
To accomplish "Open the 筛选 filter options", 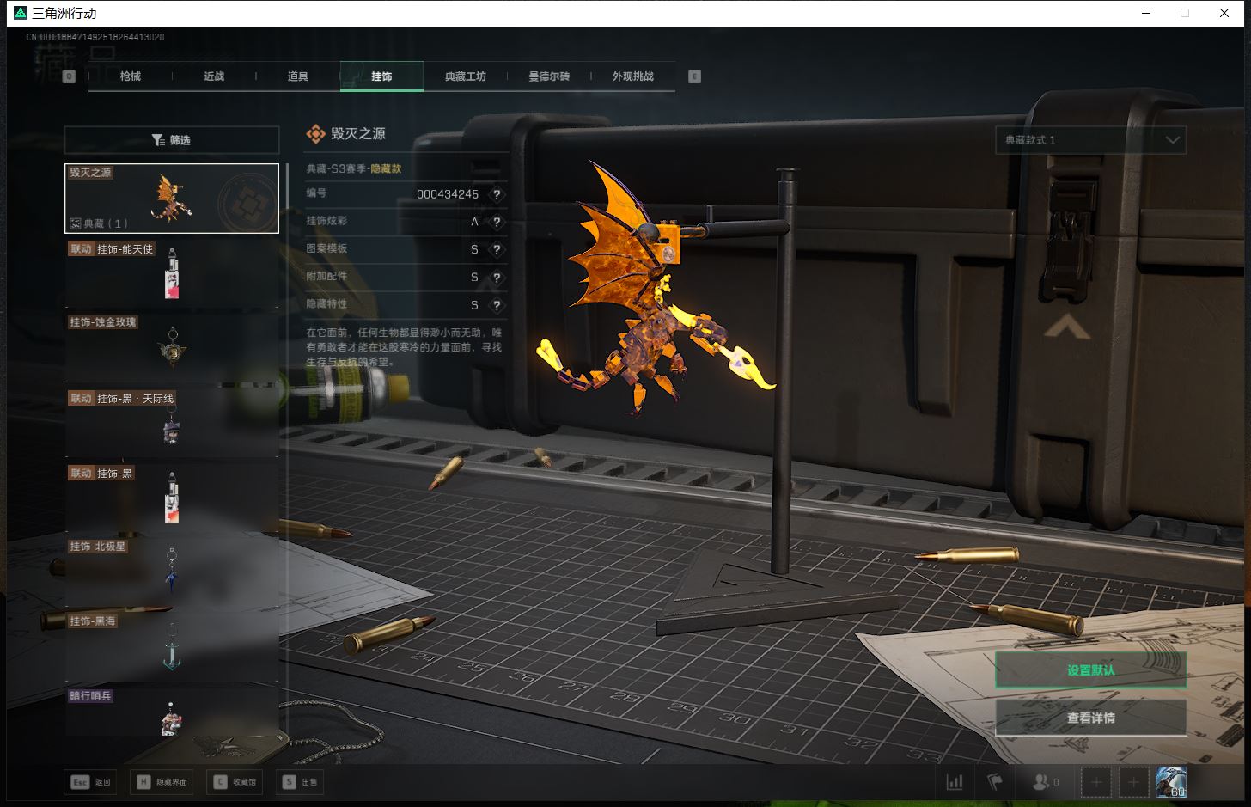I will [172, 140].
